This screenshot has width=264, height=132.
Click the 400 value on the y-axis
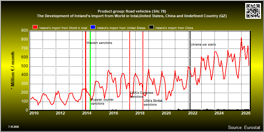(24, 75)
